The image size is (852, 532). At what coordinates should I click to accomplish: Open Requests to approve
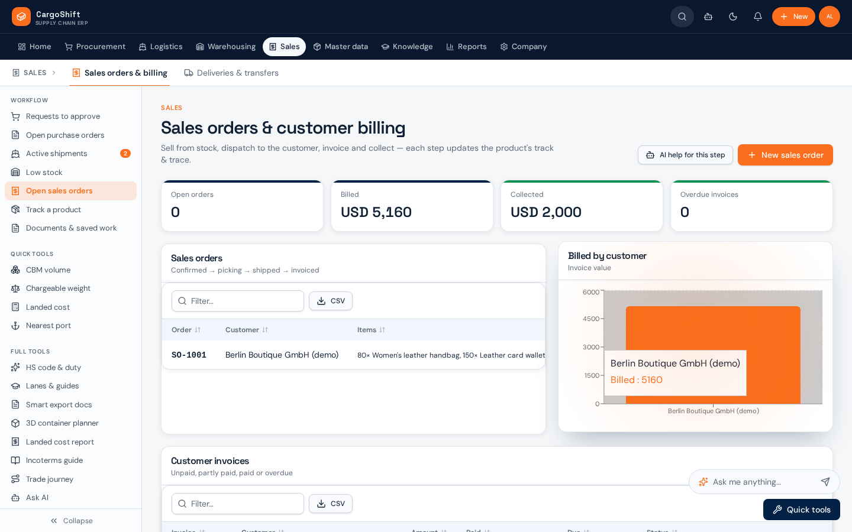71,116
